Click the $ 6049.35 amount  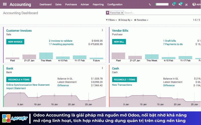(x=97, y=41)
